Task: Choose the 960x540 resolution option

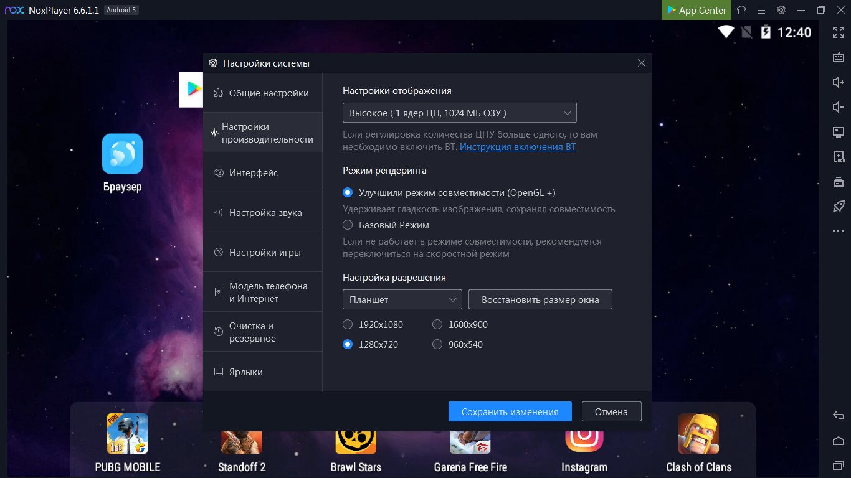Action: click(x=437, y=344)
